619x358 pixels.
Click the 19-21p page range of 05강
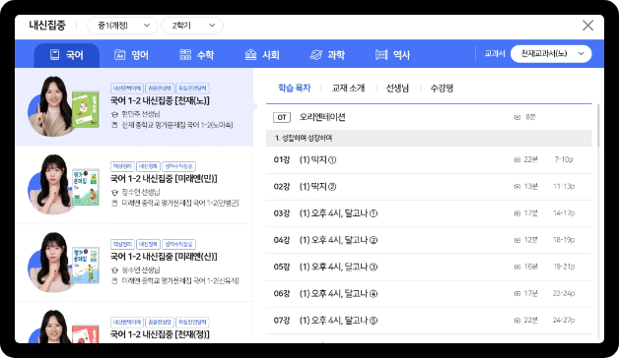[x=564, y=267]
